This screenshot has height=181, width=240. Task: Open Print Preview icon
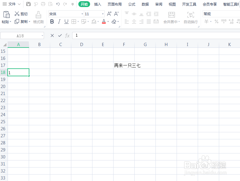click(x=50, y=4)
